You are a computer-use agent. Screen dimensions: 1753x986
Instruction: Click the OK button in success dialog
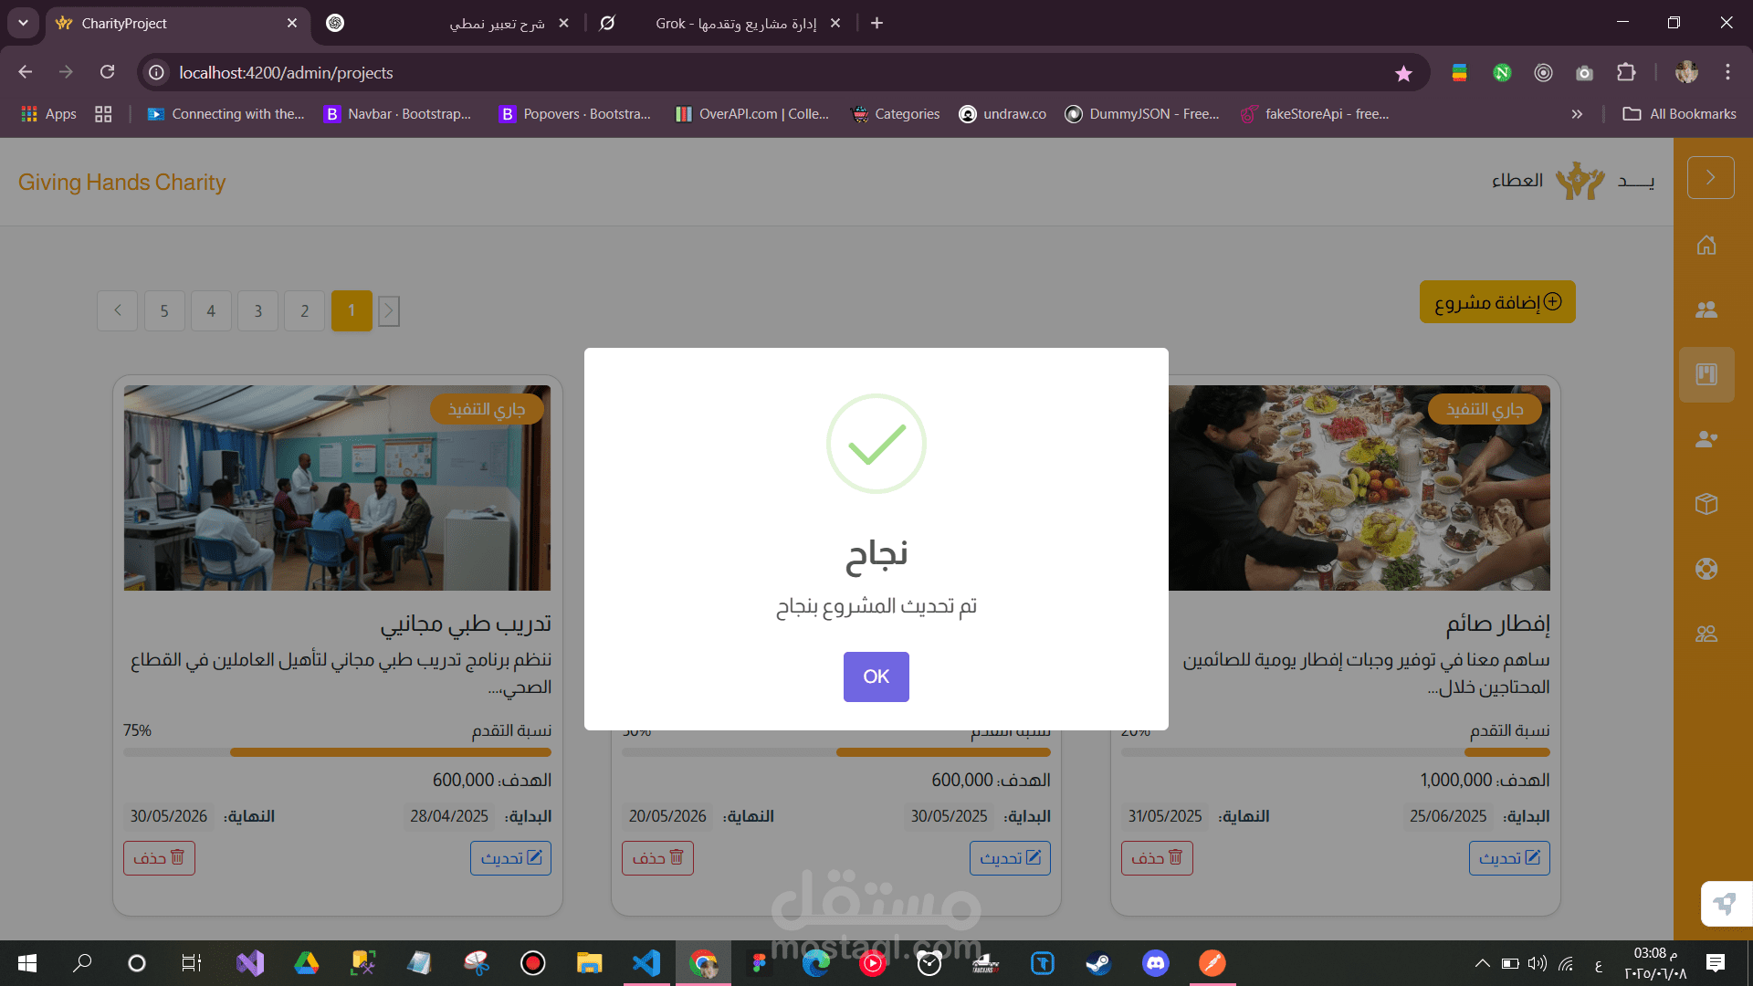[876, 677]
